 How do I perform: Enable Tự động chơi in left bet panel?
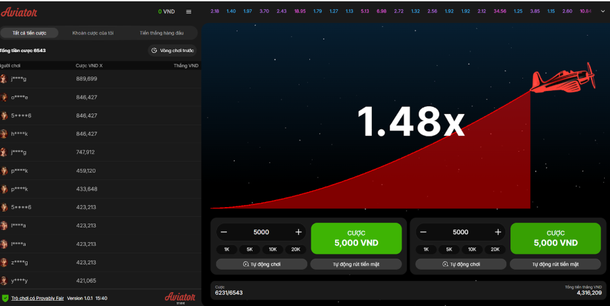coord(261,264)
